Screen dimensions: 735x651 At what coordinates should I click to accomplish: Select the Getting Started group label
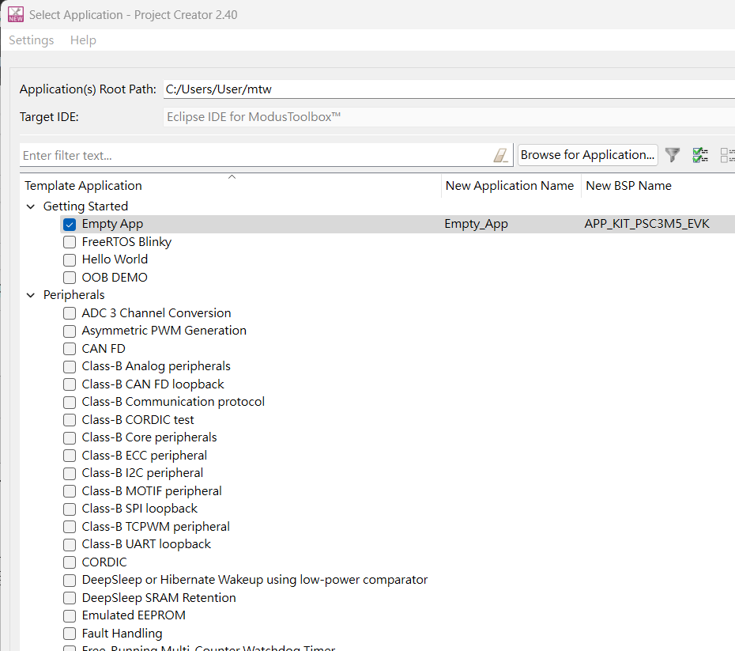(86, 206)
